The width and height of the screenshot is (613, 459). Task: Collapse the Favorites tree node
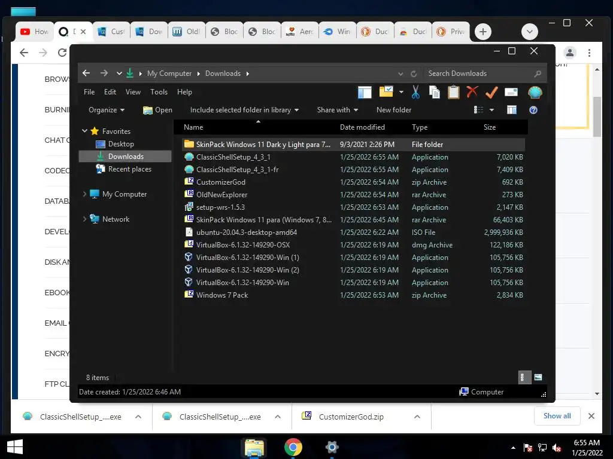pyautogui.click(x=85, y=131)
